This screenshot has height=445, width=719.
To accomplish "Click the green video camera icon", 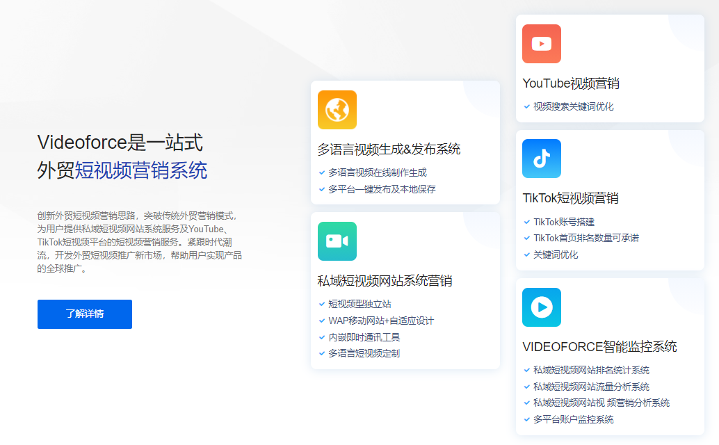I will click(x=337, y=241).
